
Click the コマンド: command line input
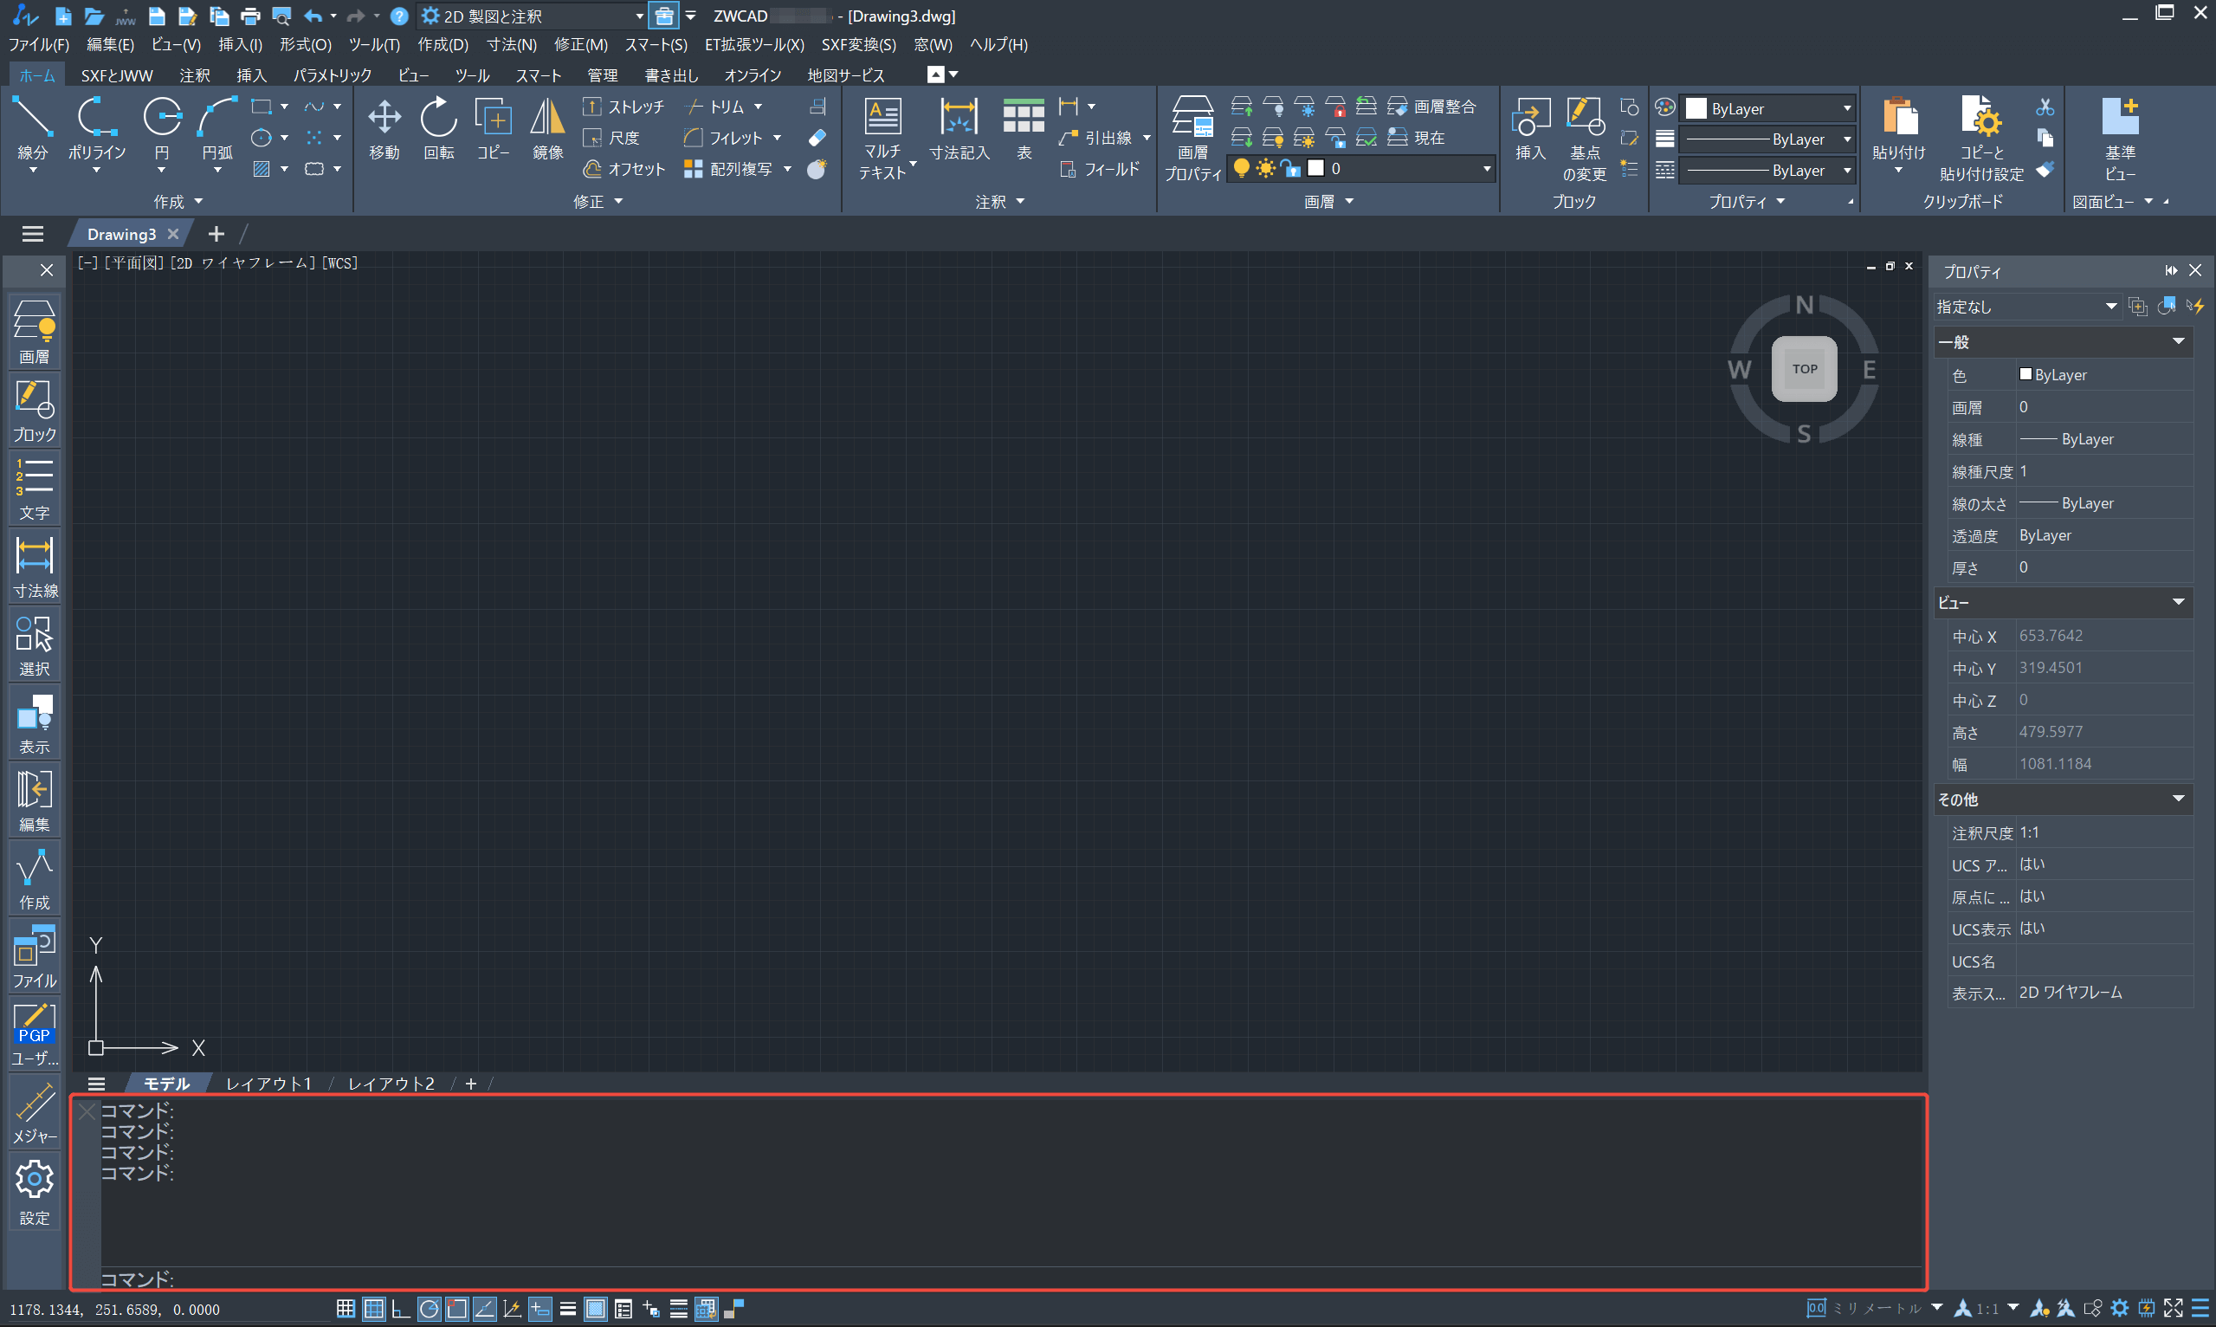point(1010,1278)
